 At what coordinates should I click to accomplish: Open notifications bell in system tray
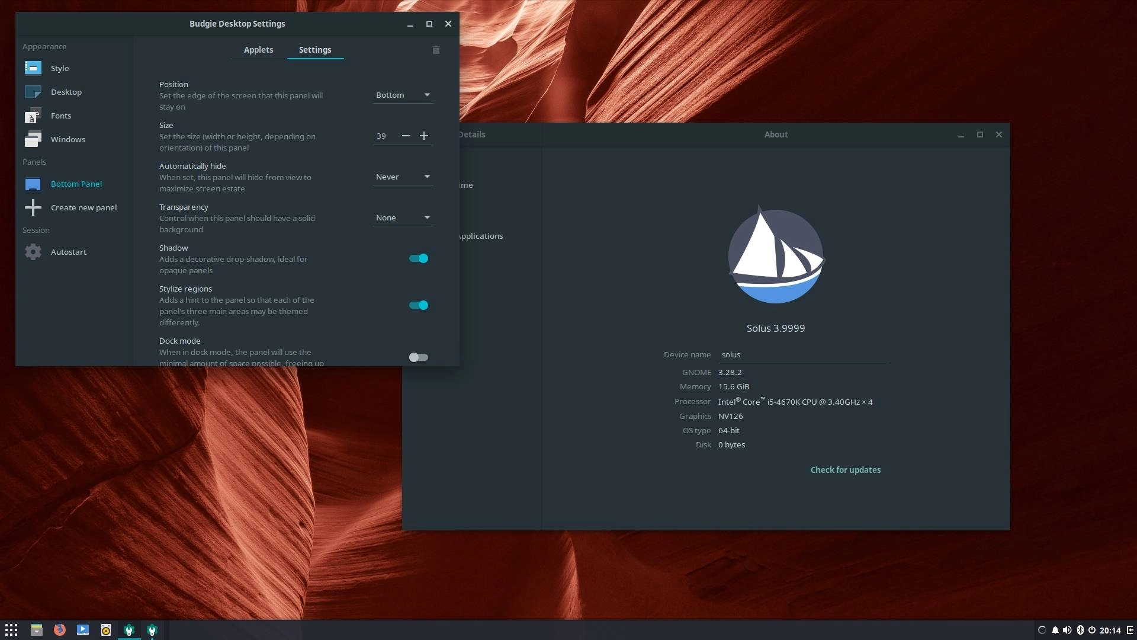click(x=1055, y=630)
